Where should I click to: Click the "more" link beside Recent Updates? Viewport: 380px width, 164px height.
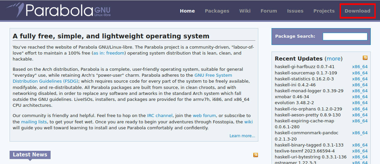[x=334, y=59]
